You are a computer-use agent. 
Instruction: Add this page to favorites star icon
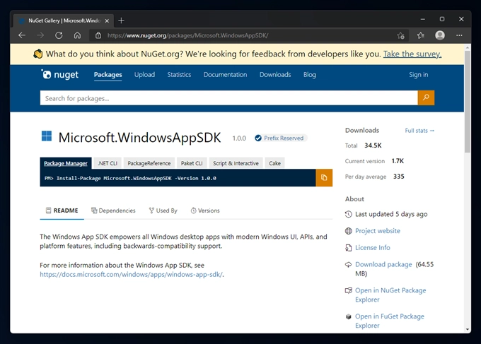click(400, 35)
